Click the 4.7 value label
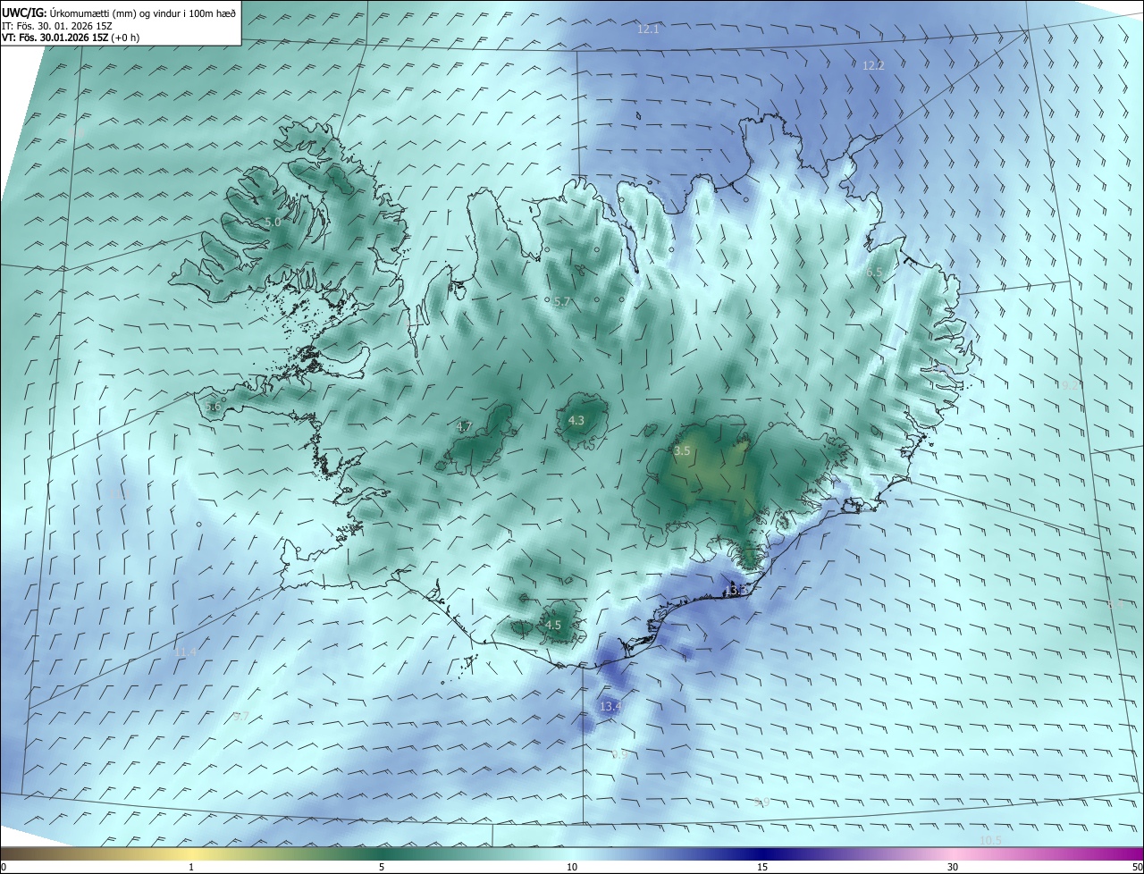Viewport: 1144px width, 874px height. click(x=464, y=427)
